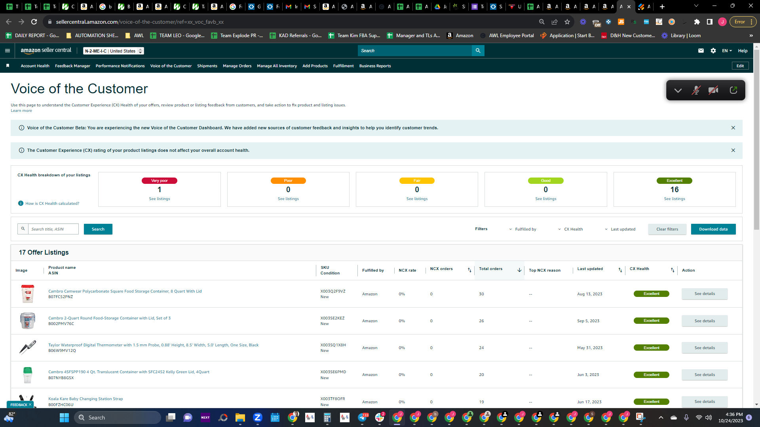
Task: Go to Performance Notifications
Action: point(120,66)
